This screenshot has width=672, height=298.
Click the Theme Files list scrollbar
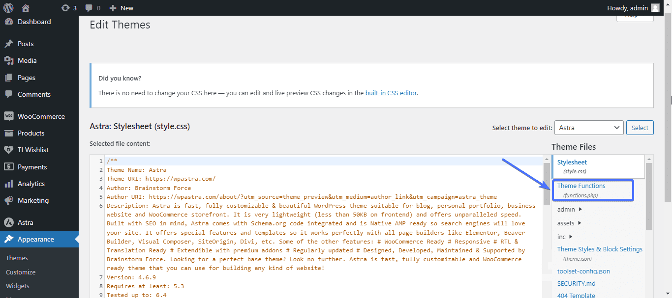(x=649, y=196)
